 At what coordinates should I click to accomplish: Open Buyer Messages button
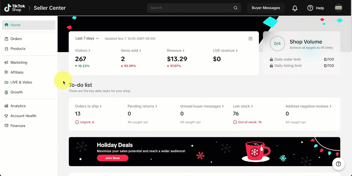[266, 8]
